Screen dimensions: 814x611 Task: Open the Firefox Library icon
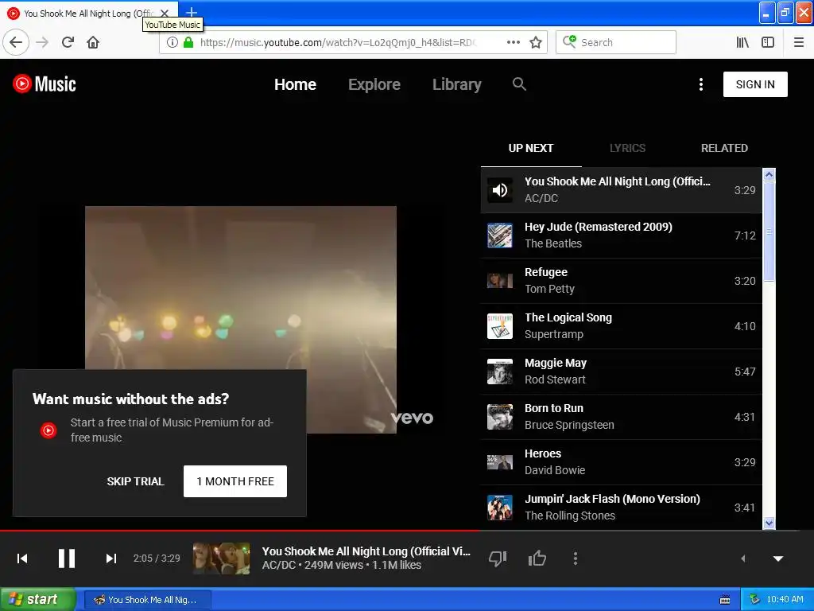pyautogui.click(x=742, y=43)
